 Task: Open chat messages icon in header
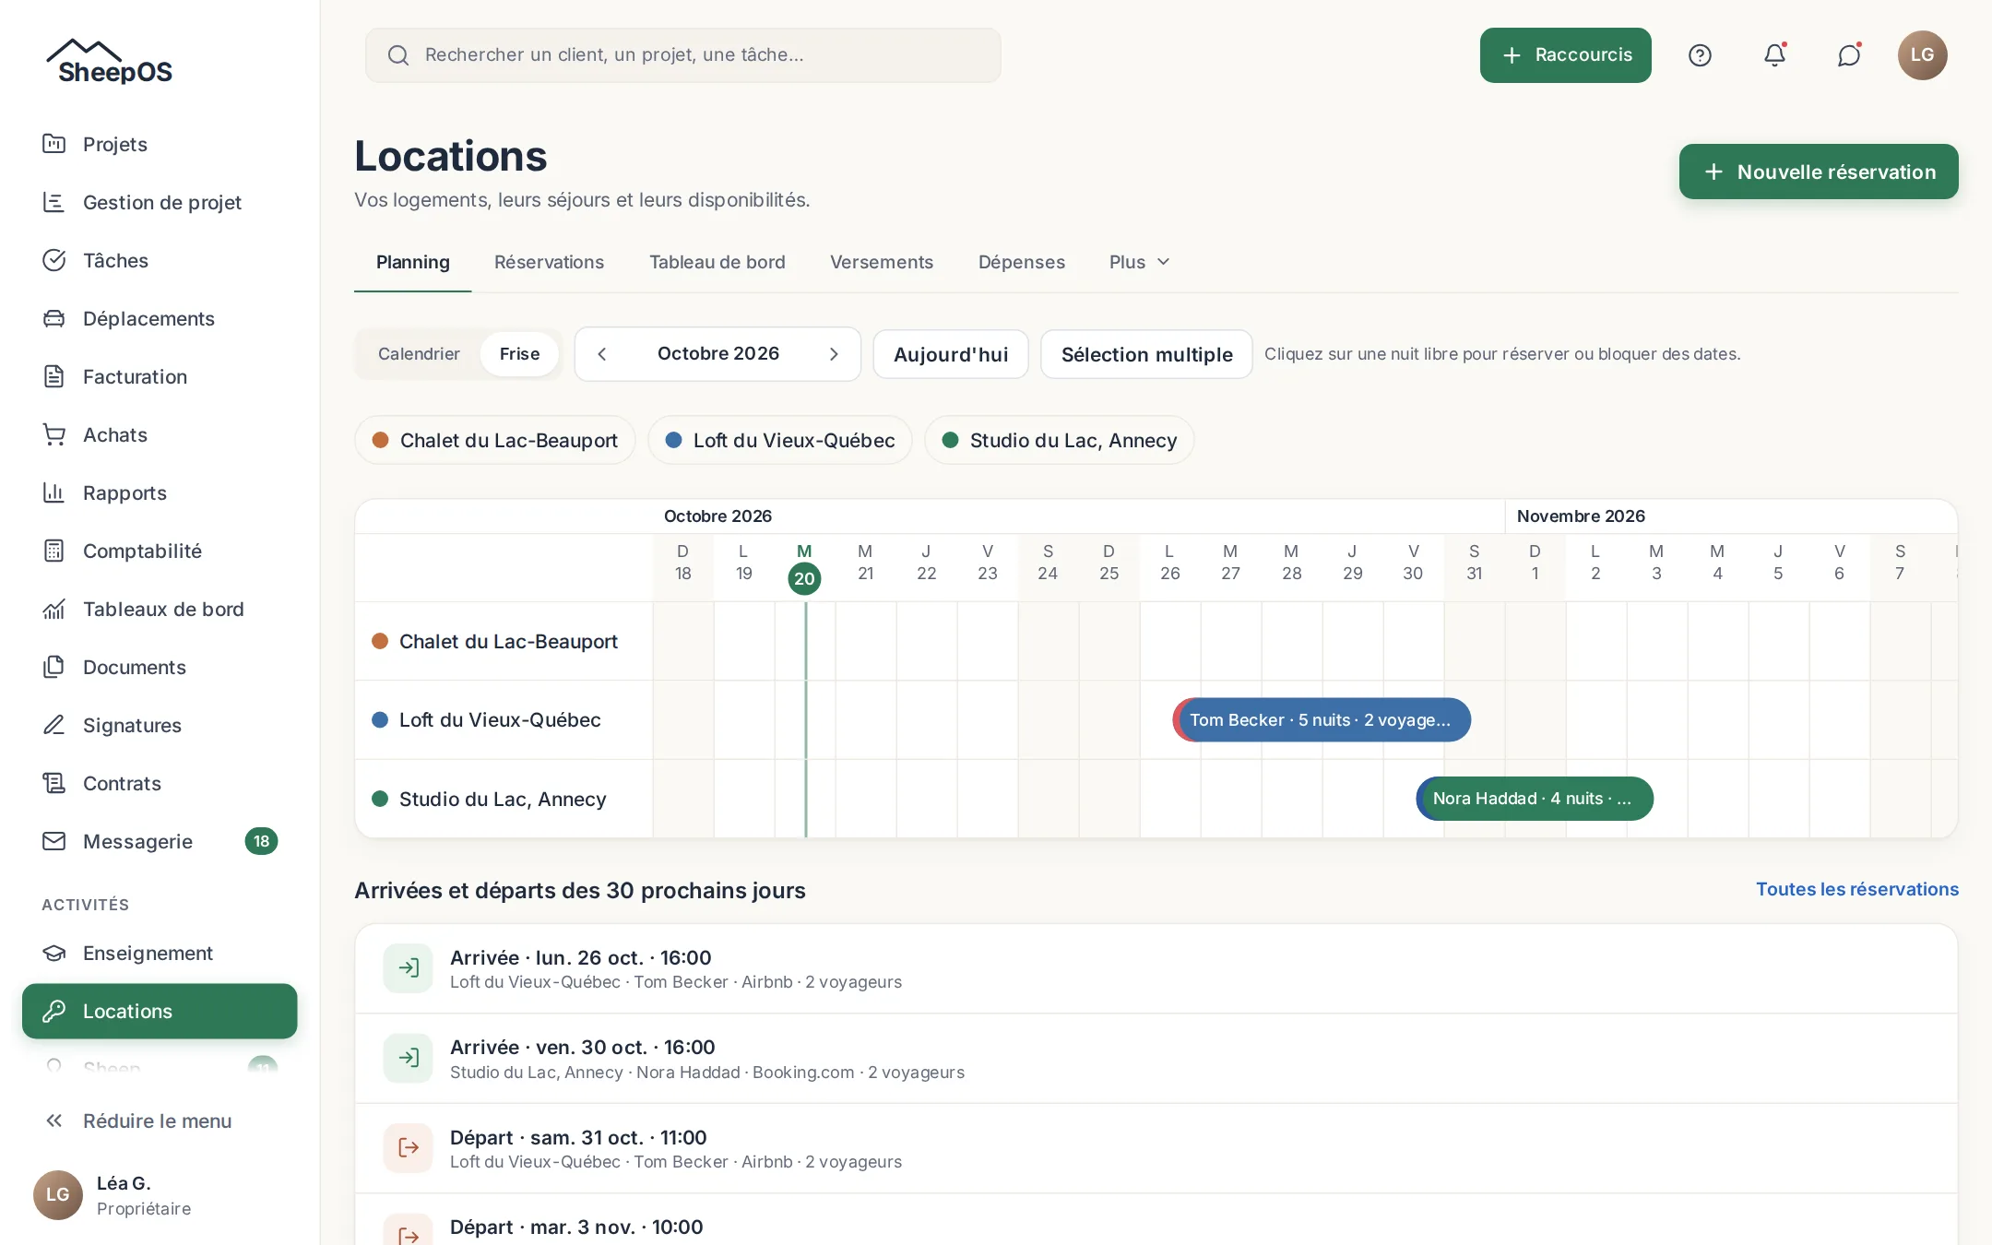click(1849, 55)
